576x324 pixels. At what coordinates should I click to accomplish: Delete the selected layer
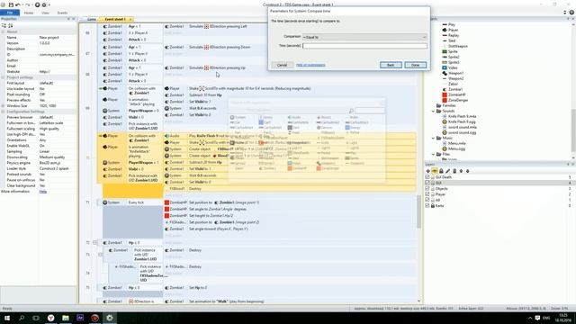coord(454,171)
